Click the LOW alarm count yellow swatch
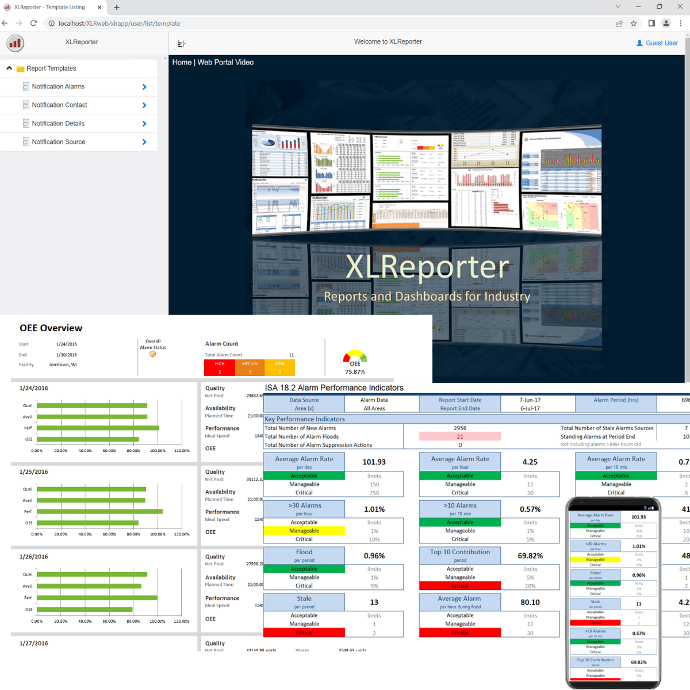Screen dimensions: 690x690 (x=280, y=368)
